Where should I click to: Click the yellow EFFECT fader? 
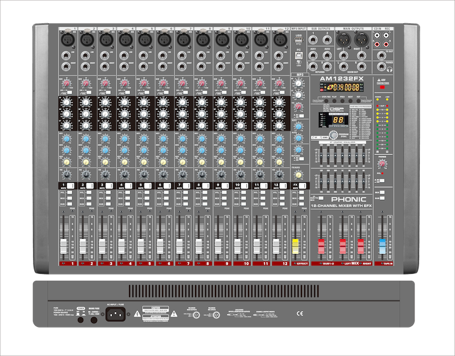click(295, 247)
